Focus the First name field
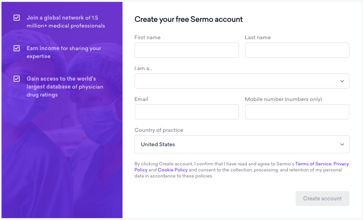This screenshot has height=220, width=363. 186,50
